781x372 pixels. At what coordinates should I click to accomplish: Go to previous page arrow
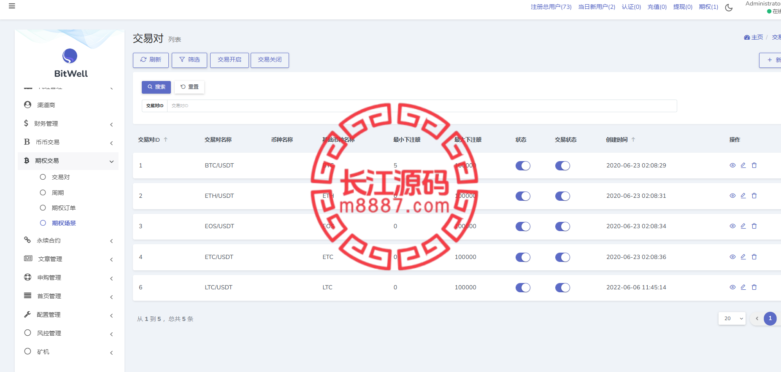point(757,318)
